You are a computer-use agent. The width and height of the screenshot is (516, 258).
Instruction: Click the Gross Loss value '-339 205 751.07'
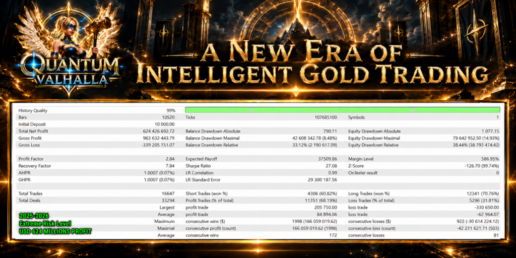pyautogui.click(x=158, y=145)
